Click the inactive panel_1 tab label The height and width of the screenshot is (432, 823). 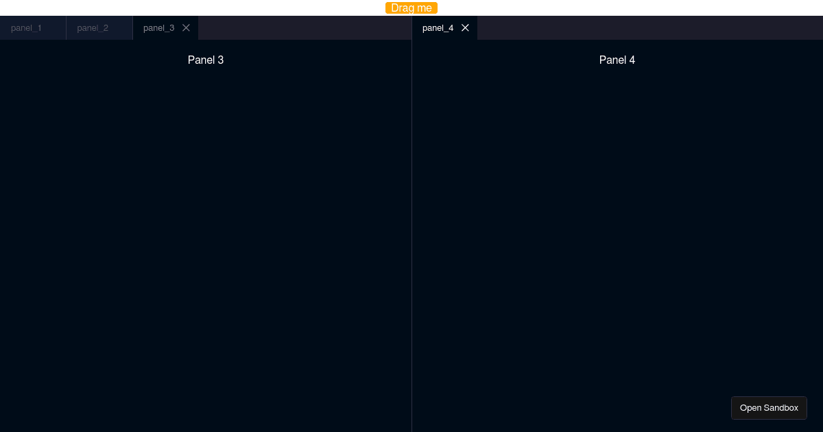click(x=26, y=28)
